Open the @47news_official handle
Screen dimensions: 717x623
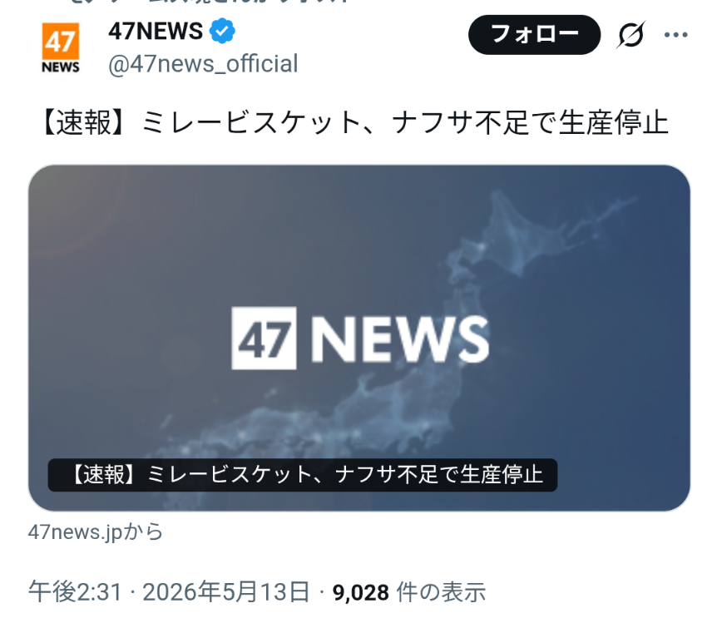pos(203,63)
